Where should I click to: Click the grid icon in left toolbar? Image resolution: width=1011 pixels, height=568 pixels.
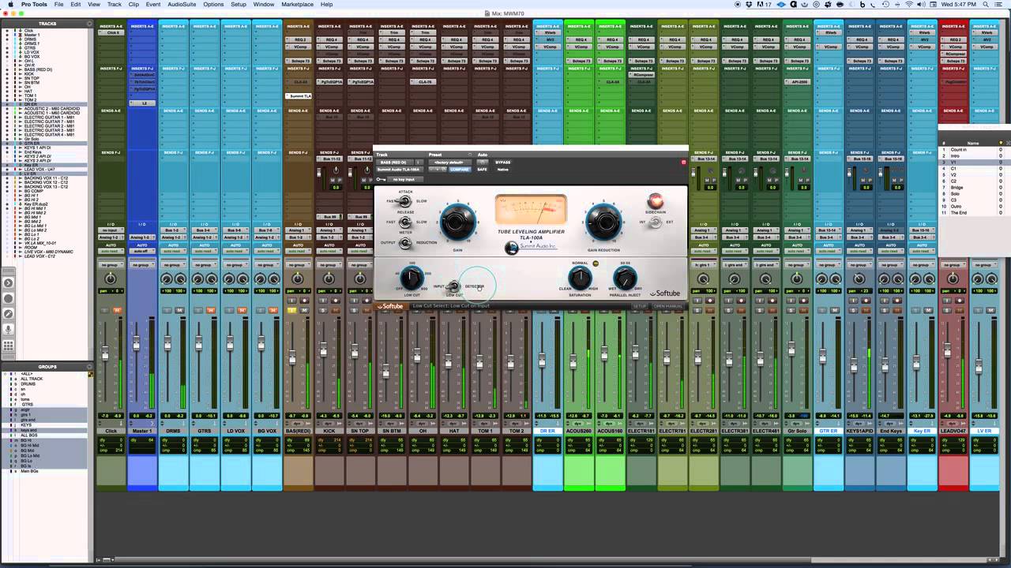[x=8, y=344]
